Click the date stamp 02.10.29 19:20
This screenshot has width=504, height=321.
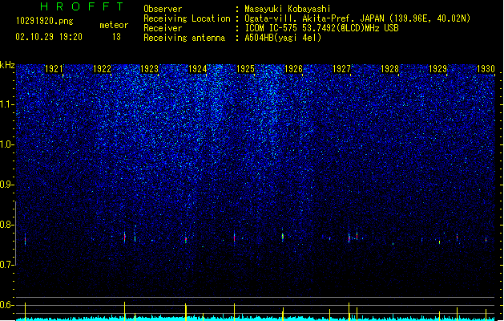click(x=49, y=37)
